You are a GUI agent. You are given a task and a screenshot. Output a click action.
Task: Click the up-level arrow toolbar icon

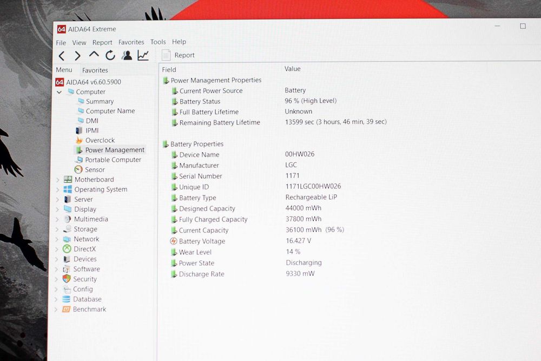(94, 55)
